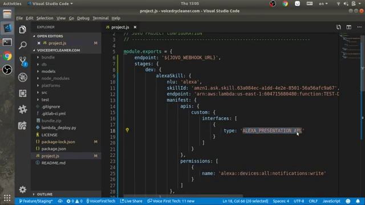Image resolution: width=365 pixels, height=205 pixels.
Task: Click Chrome icon in the top panel
Action: tap(285, 3)
